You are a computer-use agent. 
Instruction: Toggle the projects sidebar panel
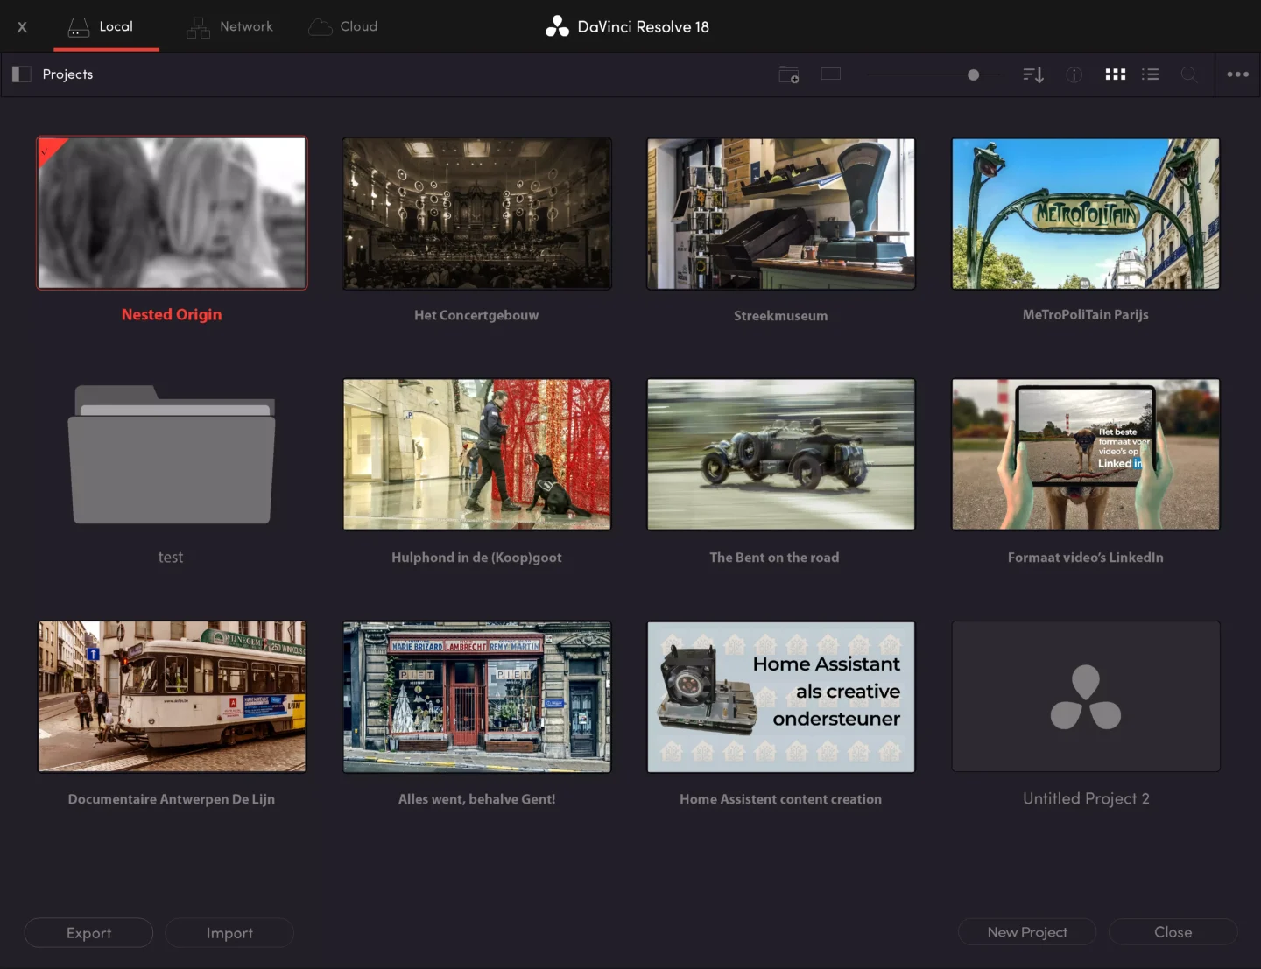tap(21, 74)
